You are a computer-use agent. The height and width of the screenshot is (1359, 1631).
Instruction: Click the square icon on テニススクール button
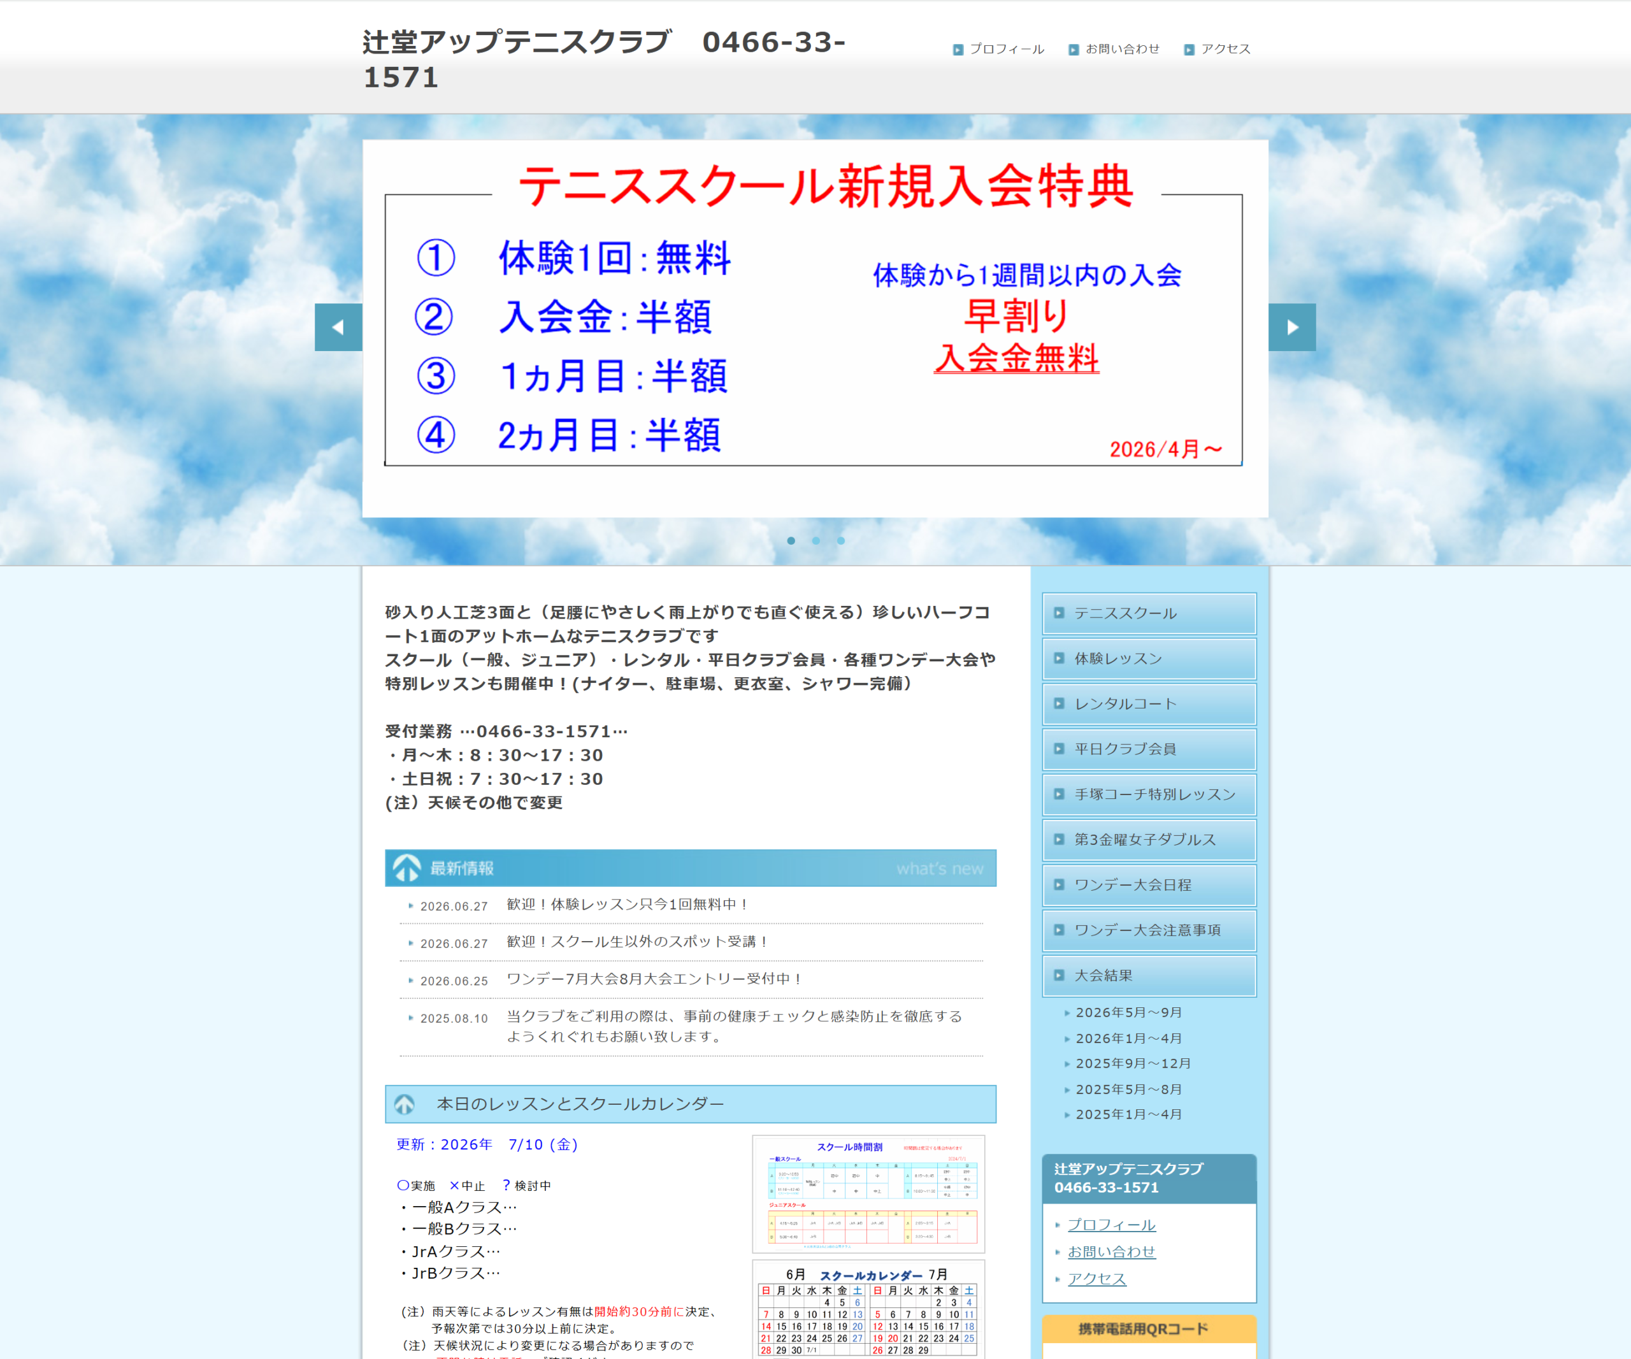click(x=1059, y=614)
